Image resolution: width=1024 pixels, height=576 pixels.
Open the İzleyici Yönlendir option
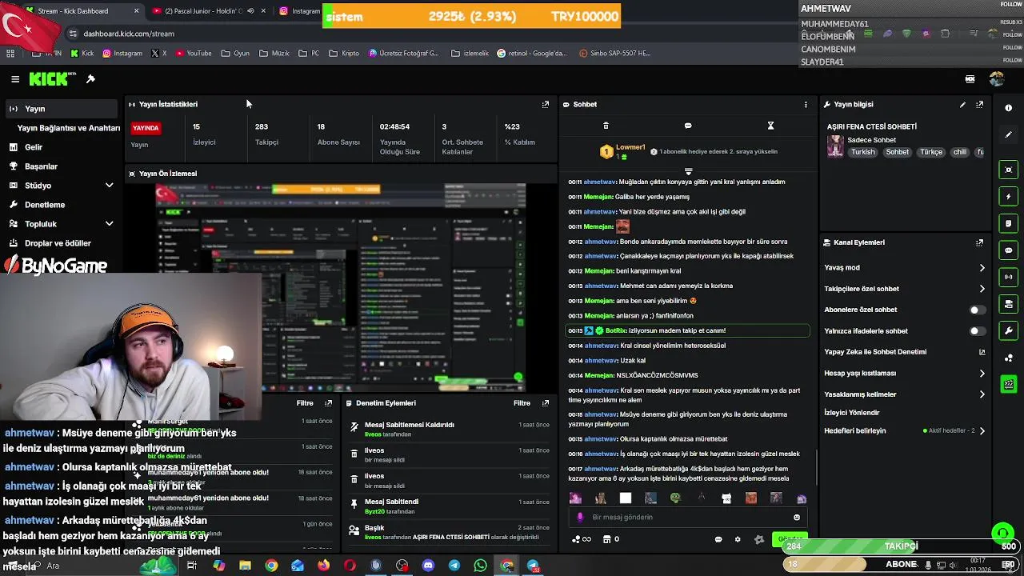click(852, 413)
